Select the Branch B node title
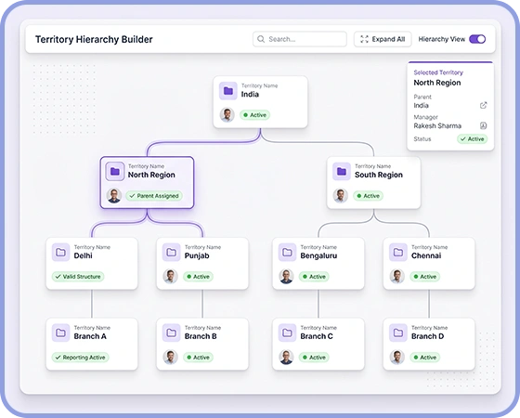 [x=201, y=336]
